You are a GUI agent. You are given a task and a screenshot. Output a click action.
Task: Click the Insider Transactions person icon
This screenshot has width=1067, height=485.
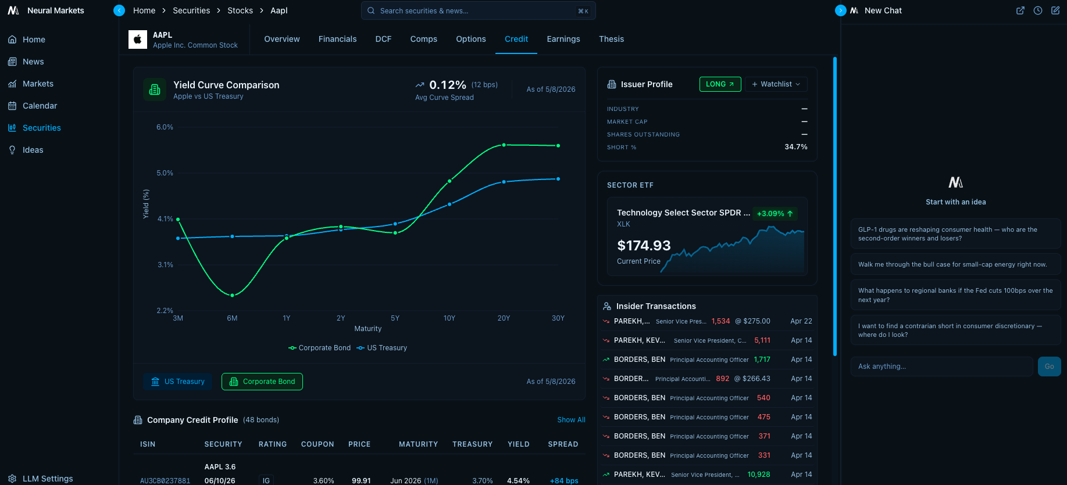(607, 306)
